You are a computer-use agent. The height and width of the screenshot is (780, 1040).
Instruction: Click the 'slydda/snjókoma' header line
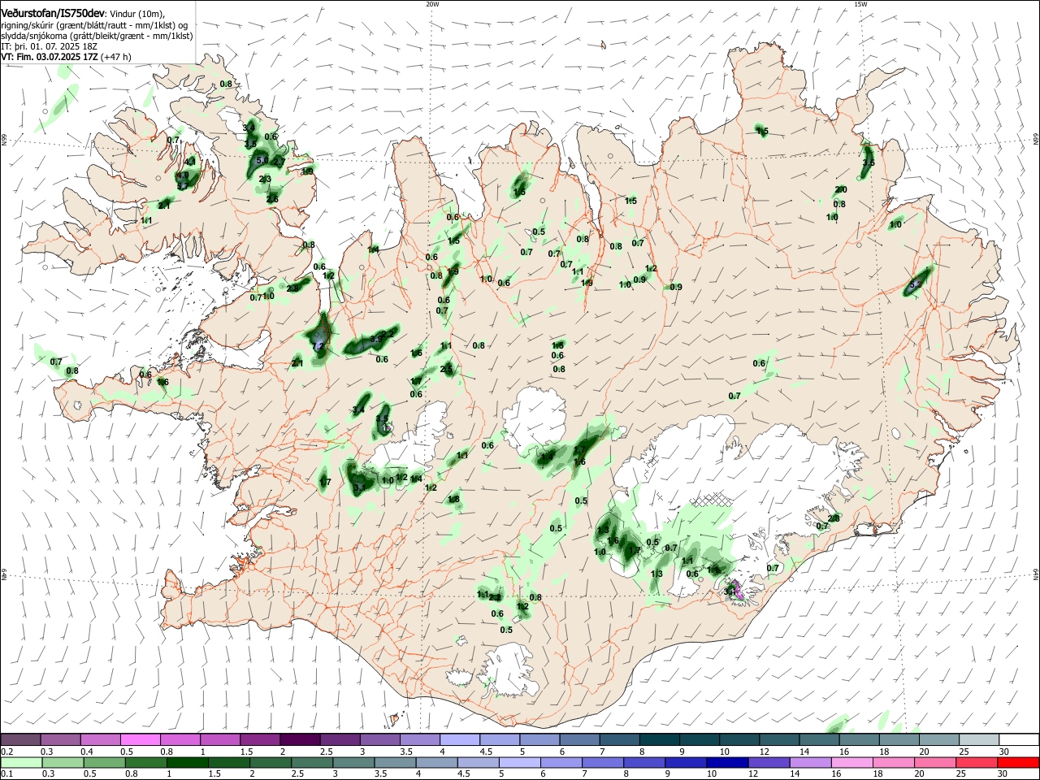(97, 36)
